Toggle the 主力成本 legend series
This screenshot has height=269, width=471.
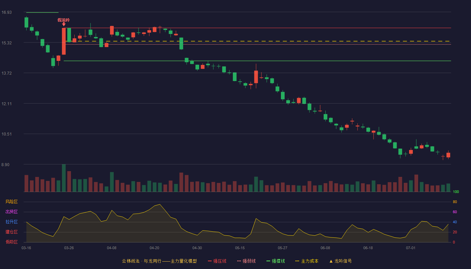(x=310, y=261)
